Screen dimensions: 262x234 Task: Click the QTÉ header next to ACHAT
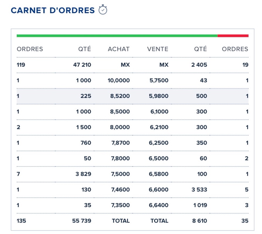click(x=85, y=49)
